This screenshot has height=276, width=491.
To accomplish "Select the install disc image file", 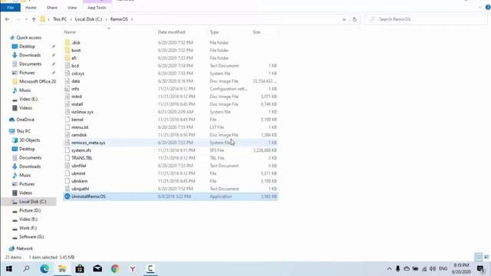I will coord(170,104).
